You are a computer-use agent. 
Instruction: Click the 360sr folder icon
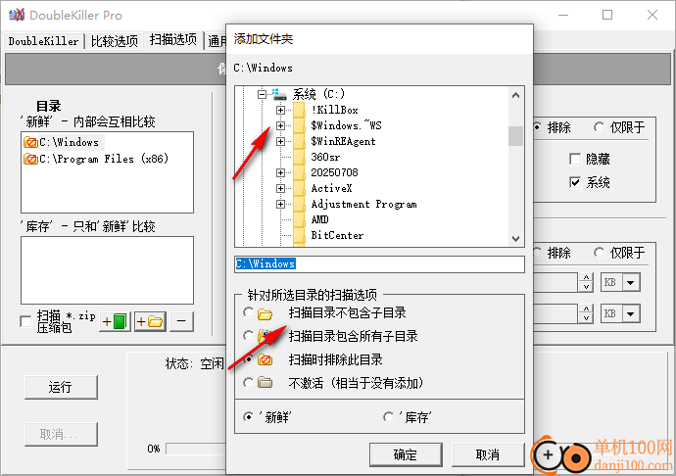[299, 157]
